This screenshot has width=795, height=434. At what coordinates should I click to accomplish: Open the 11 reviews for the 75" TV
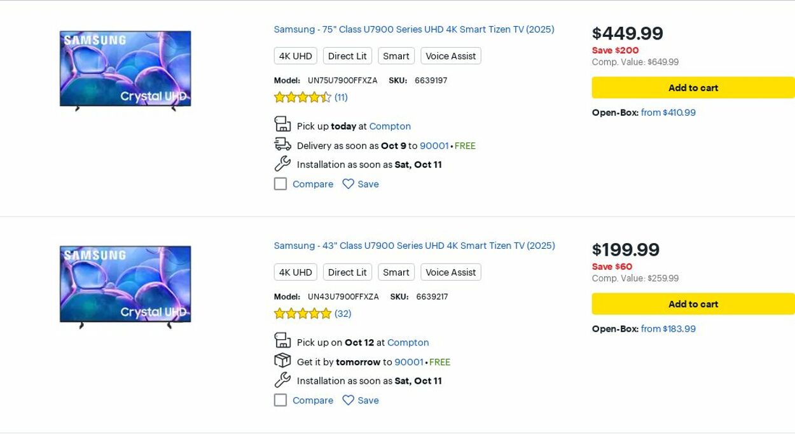click(341, 97)
